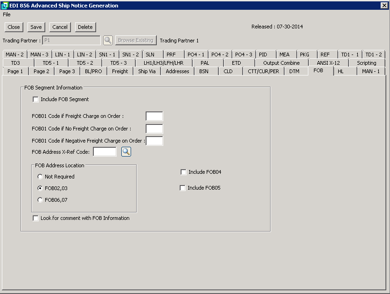The image size is (390, 294).
Task: Go to the Scripting tab
Action: pyautogui.click(x=366, y=63)
